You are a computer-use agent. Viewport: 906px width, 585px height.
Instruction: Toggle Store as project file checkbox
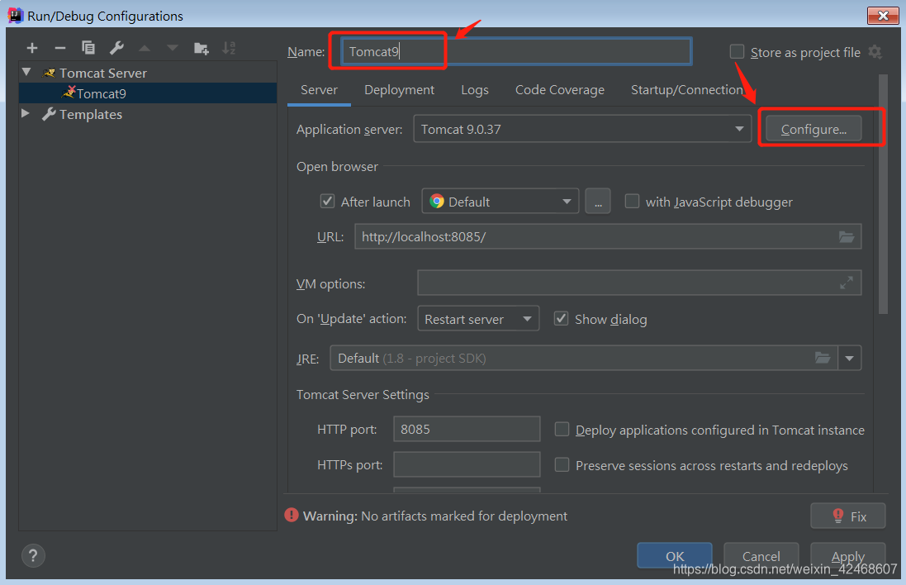[737, 52]
